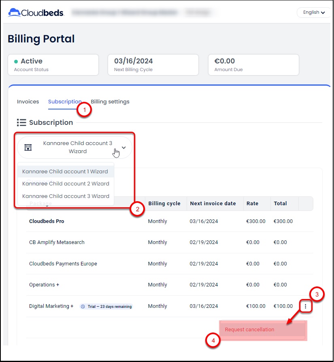Image resolution: width=334 pixels, height=362 pixels.
Task: Click the Request cancellation option
Action: click(x=249, y=329)
